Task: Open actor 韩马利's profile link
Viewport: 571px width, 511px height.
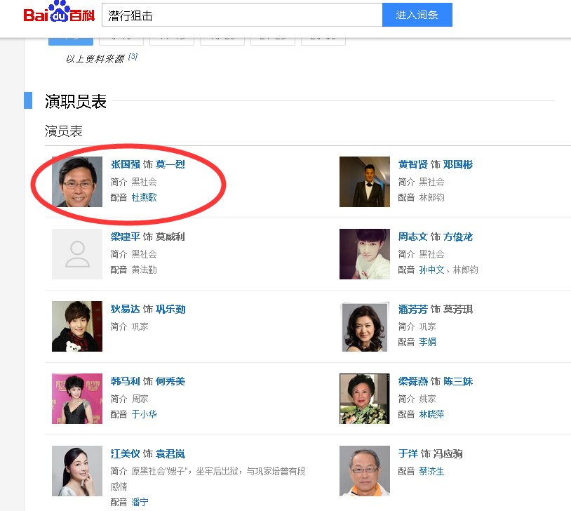Action: [x=125, y=381]
